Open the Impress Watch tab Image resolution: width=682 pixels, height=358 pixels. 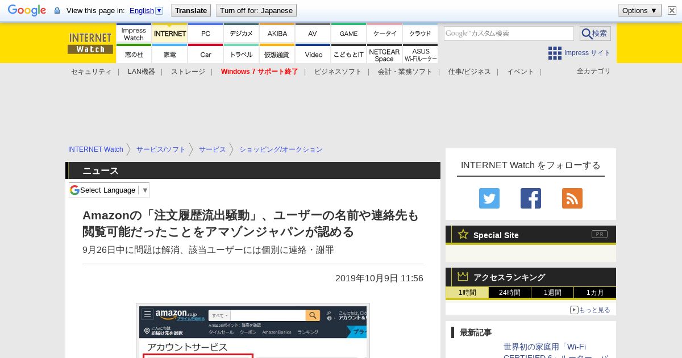134,34
